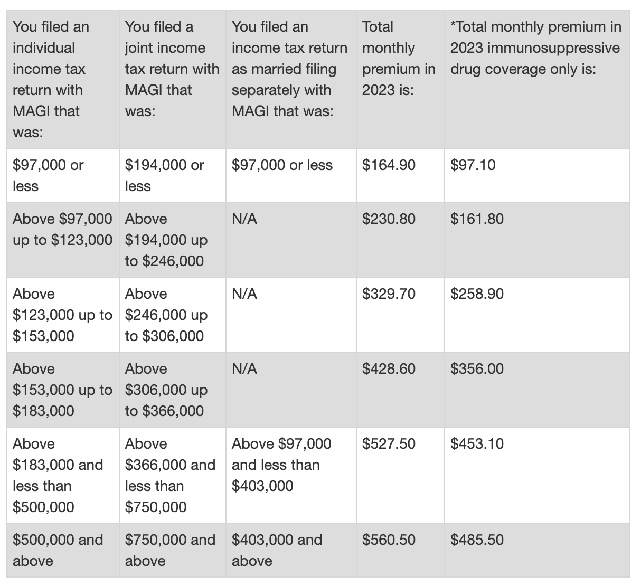Select the $161.80 drug coverage premium
The width and height of the screenshot is (641, 586).
coord(477,219)
